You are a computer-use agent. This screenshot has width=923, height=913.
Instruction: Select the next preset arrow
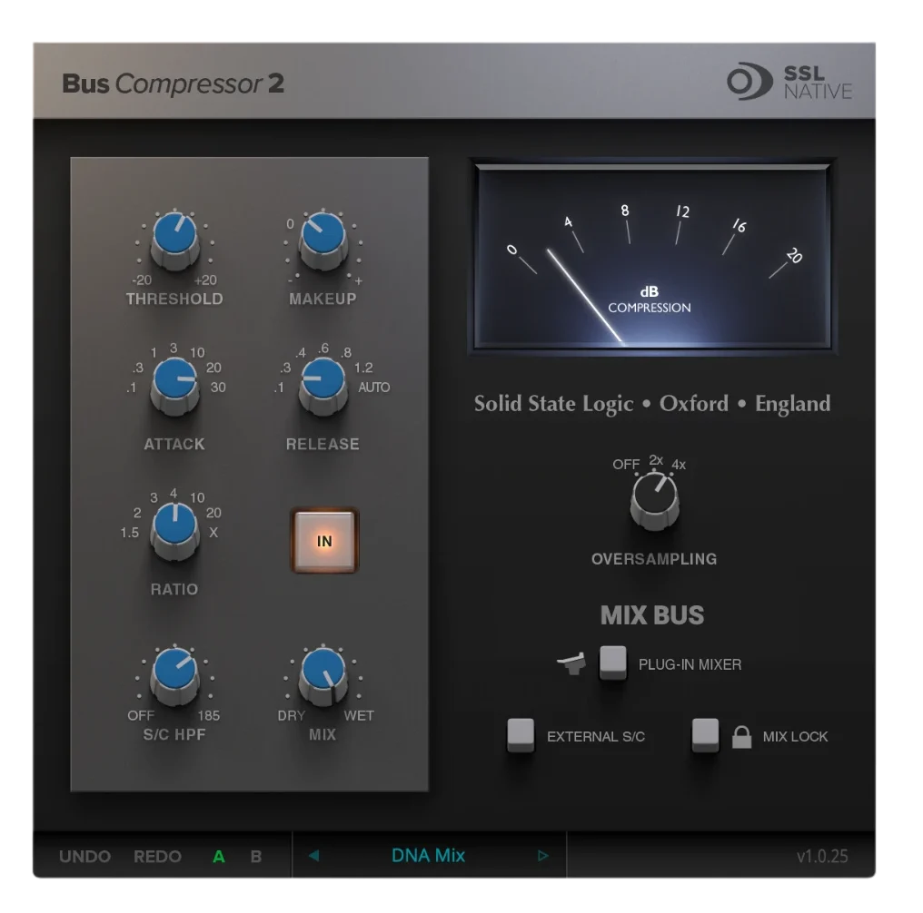pyautogui.click(x=542, y=856)
